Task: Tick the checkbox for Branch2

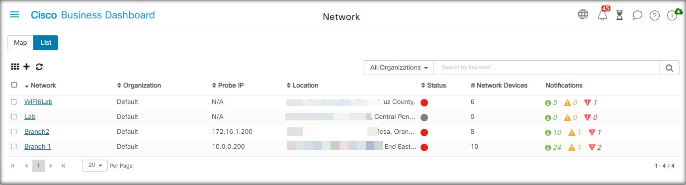Action: [x=14, y=132]
